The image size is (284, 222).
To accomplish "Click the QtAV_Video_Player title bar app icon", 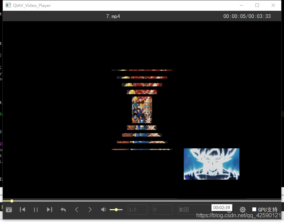I will click(x=8, y=5).
